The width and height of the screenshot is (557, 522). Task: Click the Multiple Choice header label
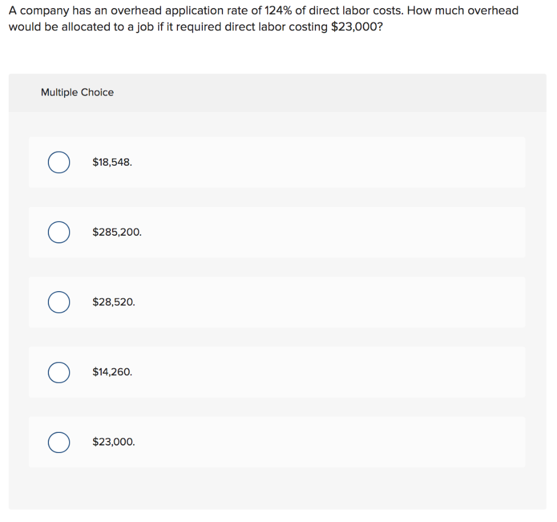point(77,92)
